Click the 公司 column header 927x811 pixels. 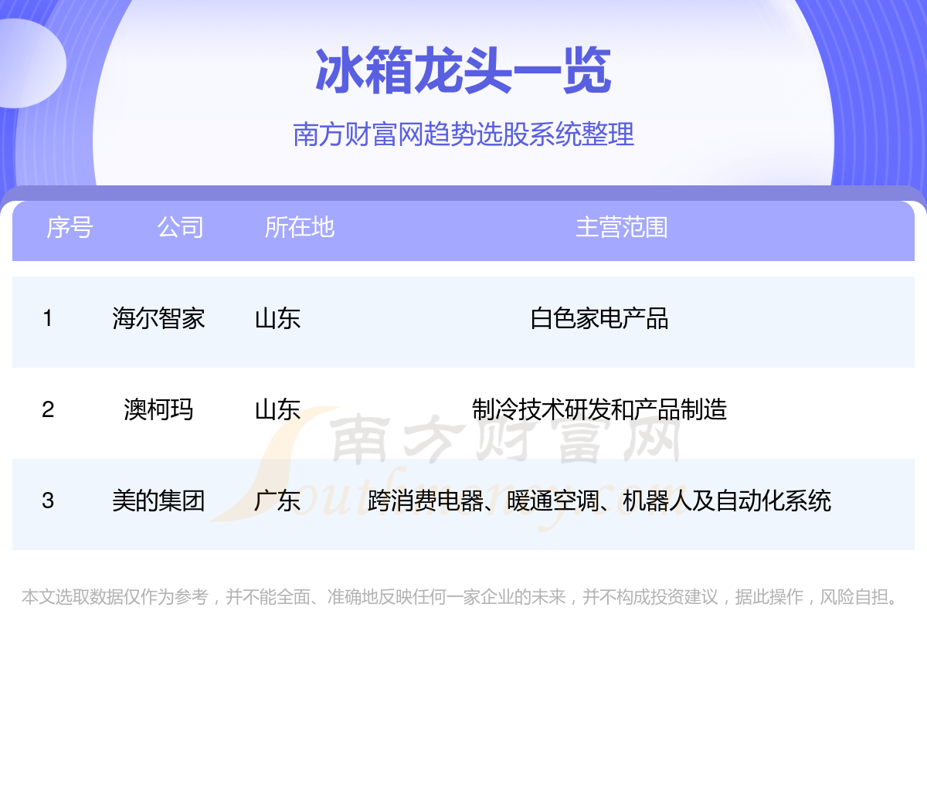(x=181, y=227)
